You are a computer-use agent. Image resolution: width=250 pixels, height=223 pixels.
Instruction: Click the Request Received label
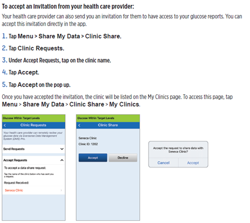[16, 183]
